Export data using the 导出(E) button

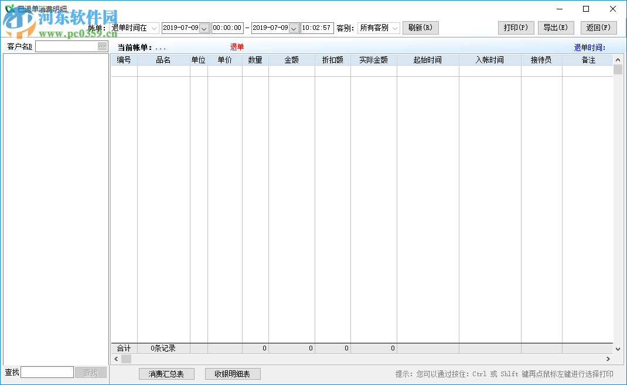pyautogui.click(x=556, y=28)
